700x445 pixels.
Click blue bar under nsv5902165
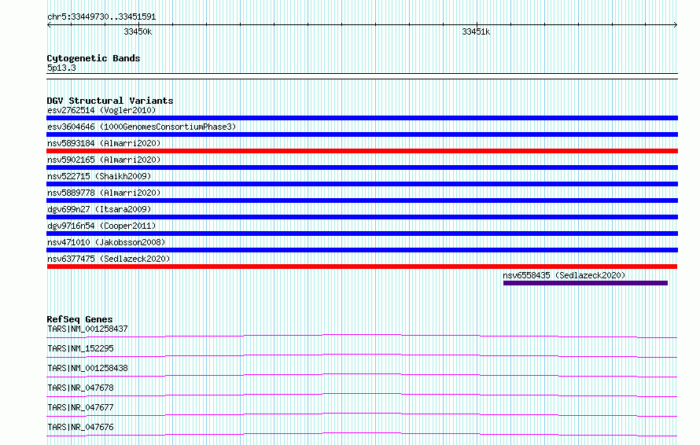pos(362,167)
